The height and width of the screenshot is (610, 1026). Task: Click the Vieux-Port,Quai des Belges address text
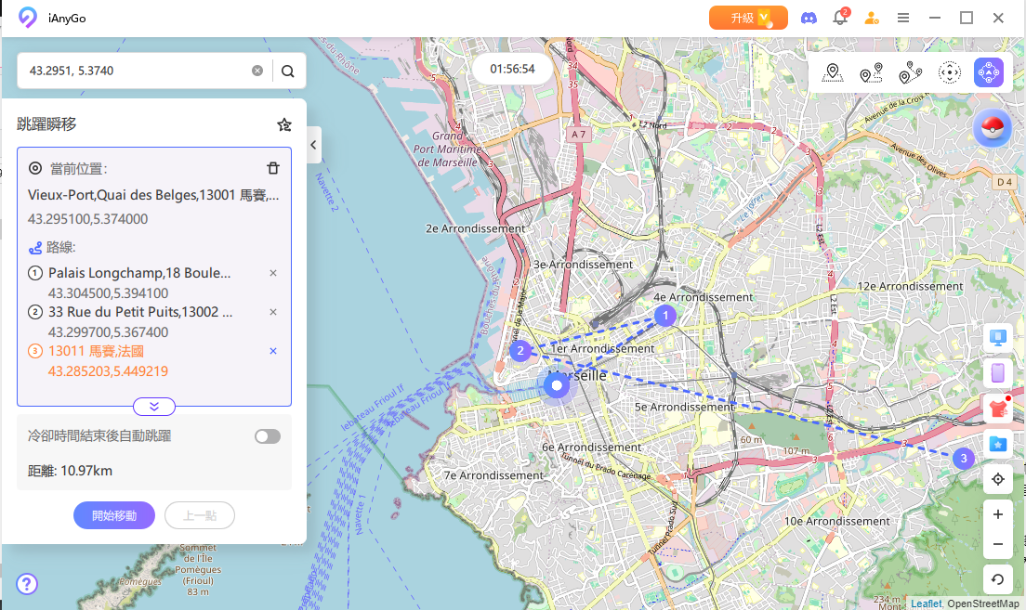pos(153,195)
